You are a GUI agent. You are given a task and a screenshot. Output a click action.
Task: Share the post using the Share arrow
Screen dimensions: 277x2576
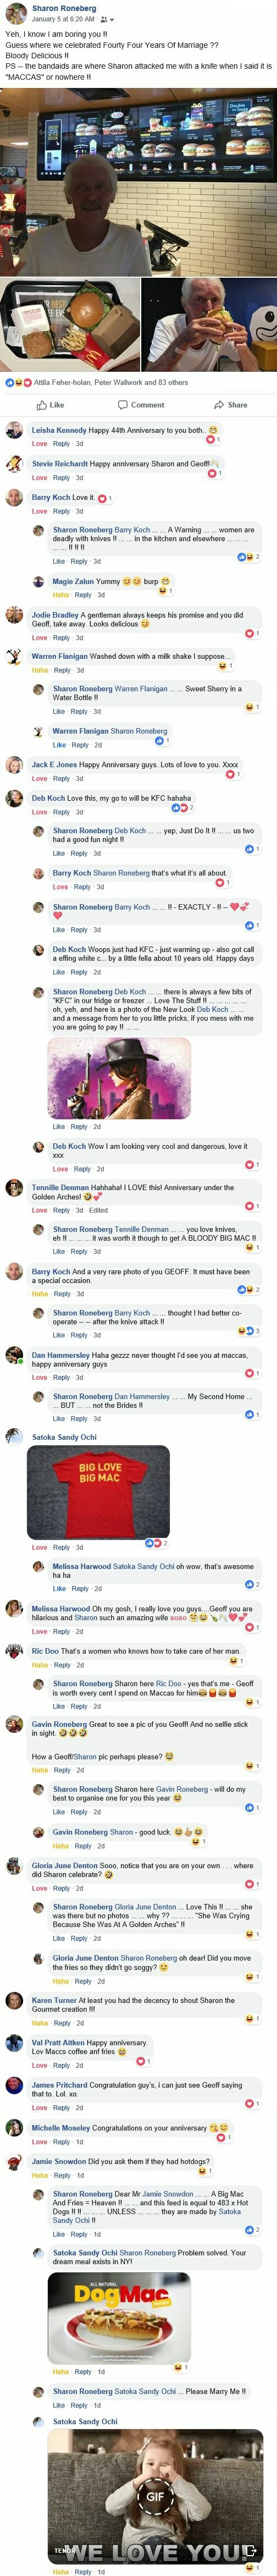tap(231, 405)
